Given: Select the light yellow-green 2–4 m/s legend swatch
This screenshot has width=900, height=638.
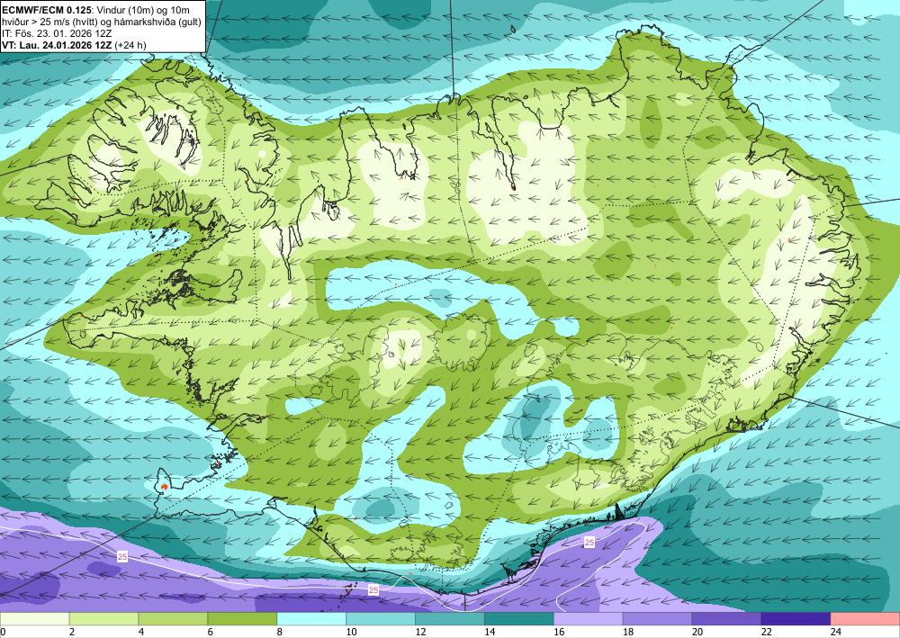Looking at the screenshot, I should pos(103,619).
